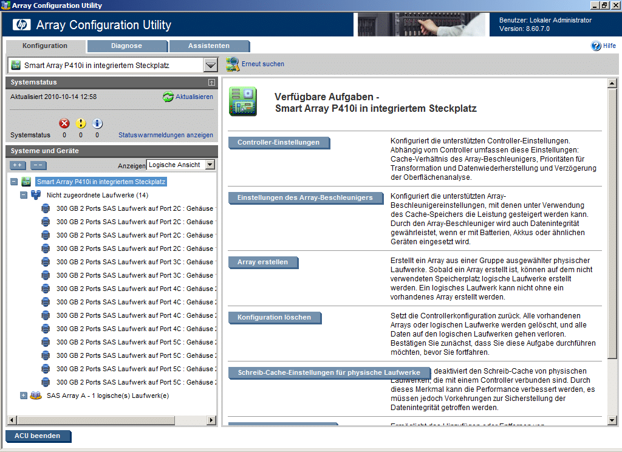Switch to the Diagnose tab
The height and width of the screenshot is (452, 622).
(x=126, y=46)
